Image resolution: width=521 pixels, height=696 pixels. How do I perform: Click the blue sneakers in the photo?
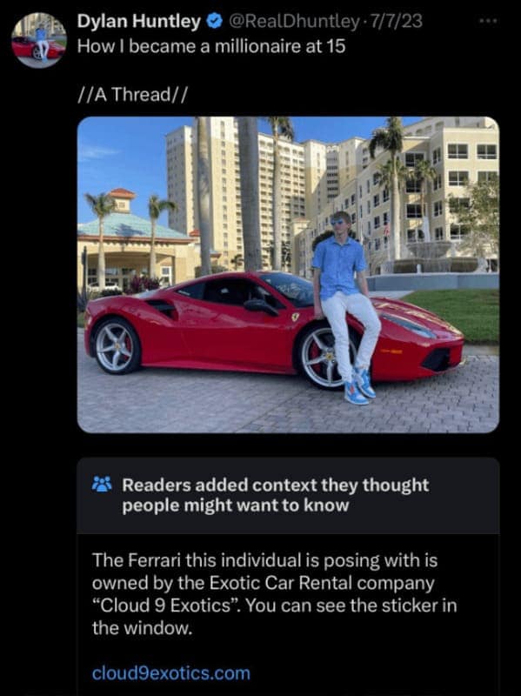(x=360, y=386)
